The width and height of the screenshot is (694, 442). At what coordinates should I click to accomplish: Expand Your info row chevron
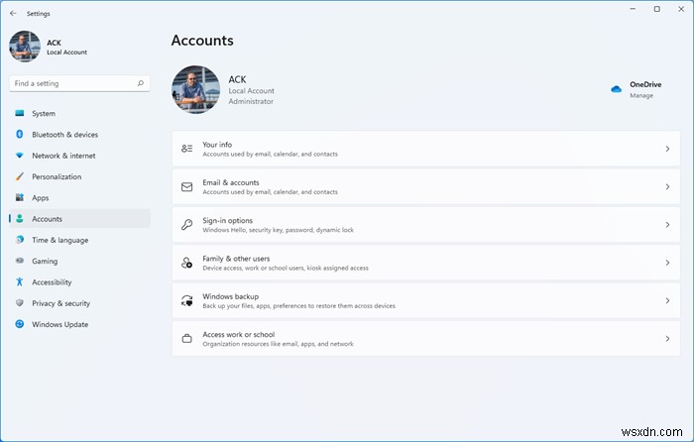667,149
